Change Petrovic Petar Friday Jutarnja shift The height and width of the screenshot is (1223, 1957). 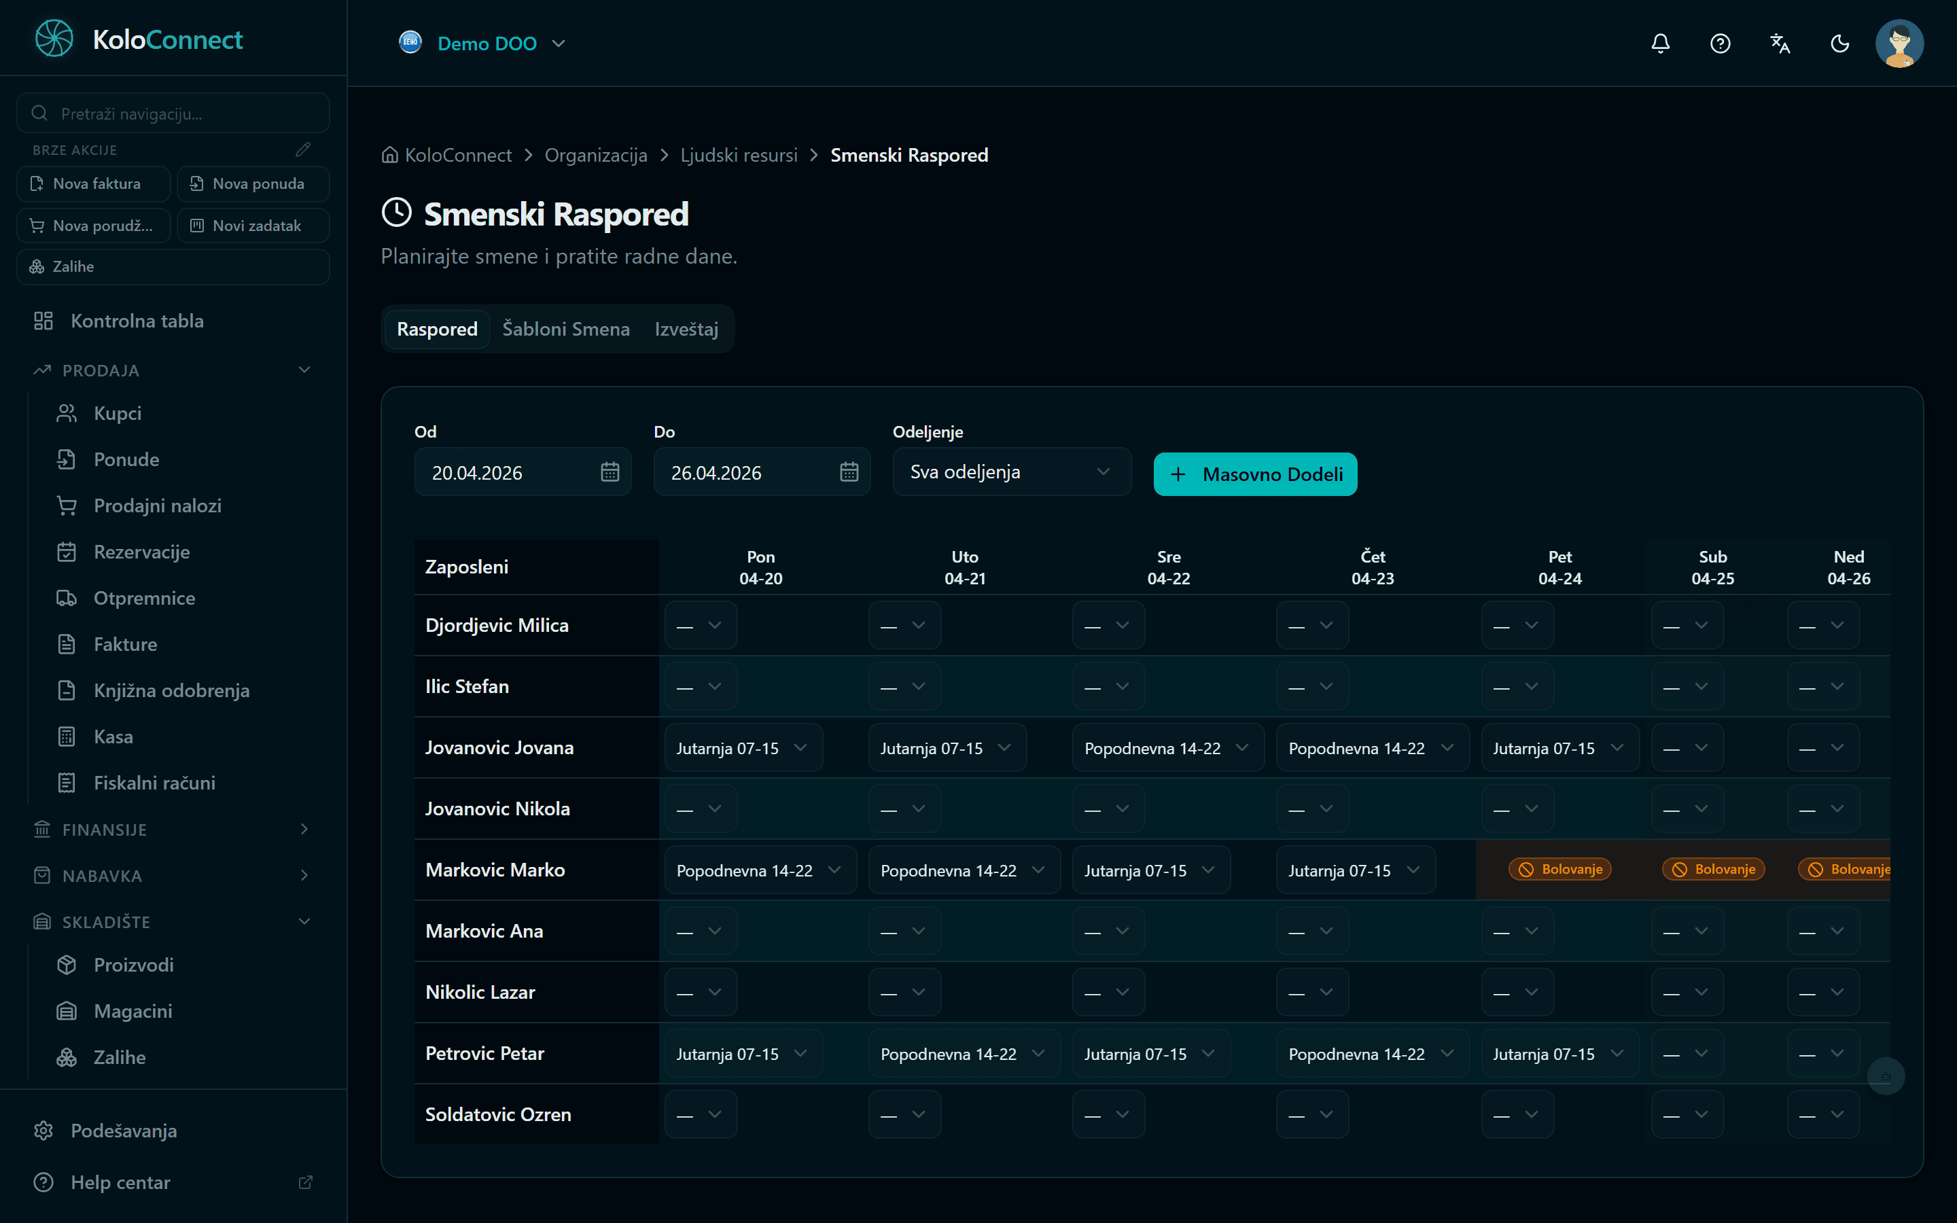pos(1560,1054)
